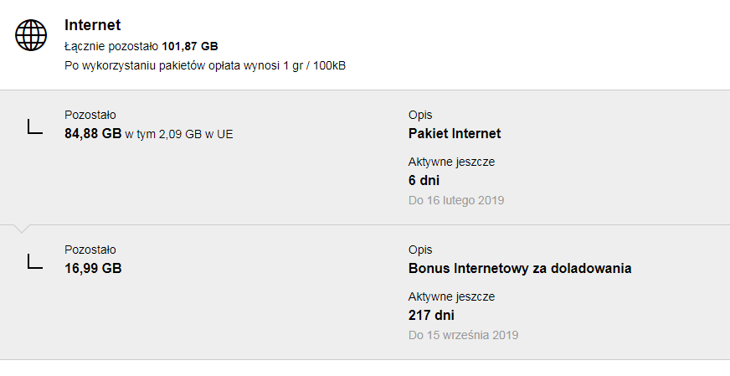Click the small triangle notch between packages
Image resolution: width=730 pixels, height=376 pixels.
coord(23,228)
